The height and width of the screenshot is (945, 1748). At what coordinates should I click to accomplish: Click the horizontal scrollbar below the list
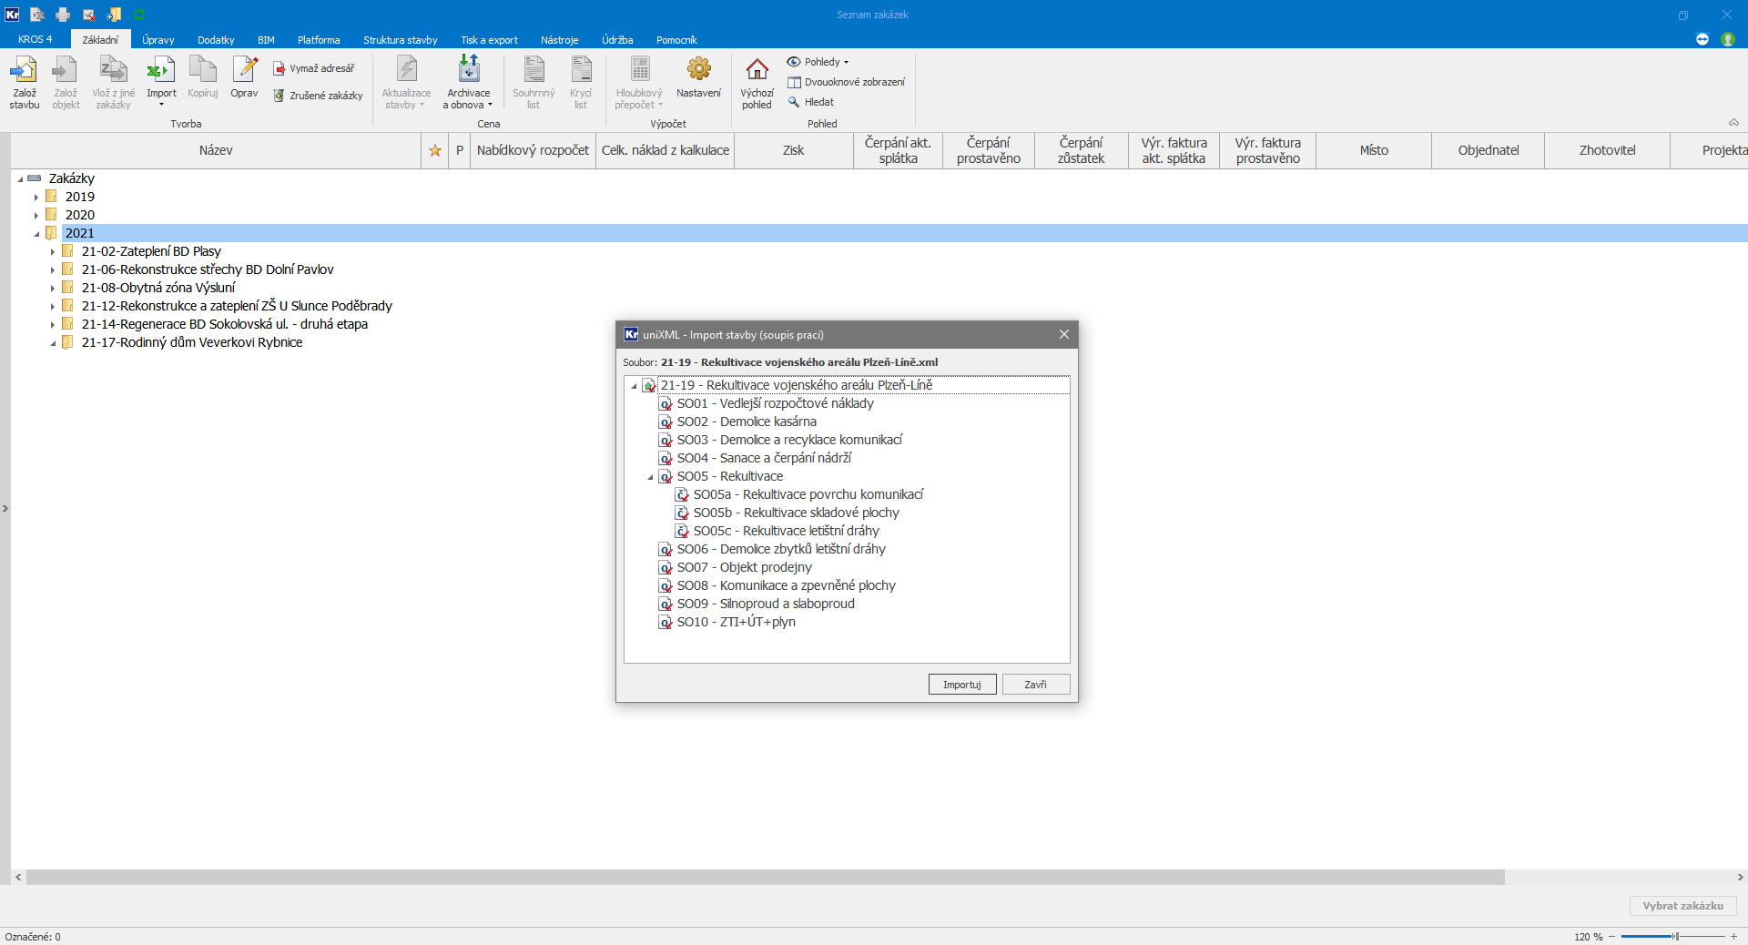click(765, 878)
